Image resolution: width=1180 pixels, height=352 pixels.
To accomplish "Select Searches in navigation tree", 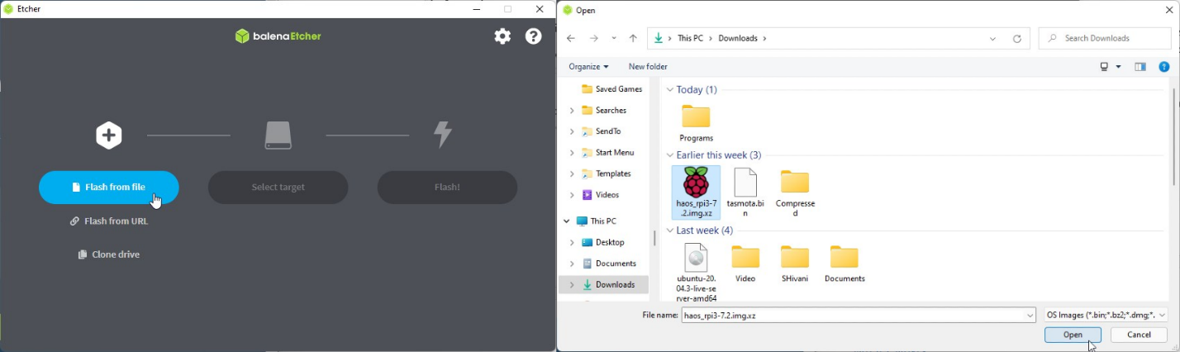I will 604,111.
